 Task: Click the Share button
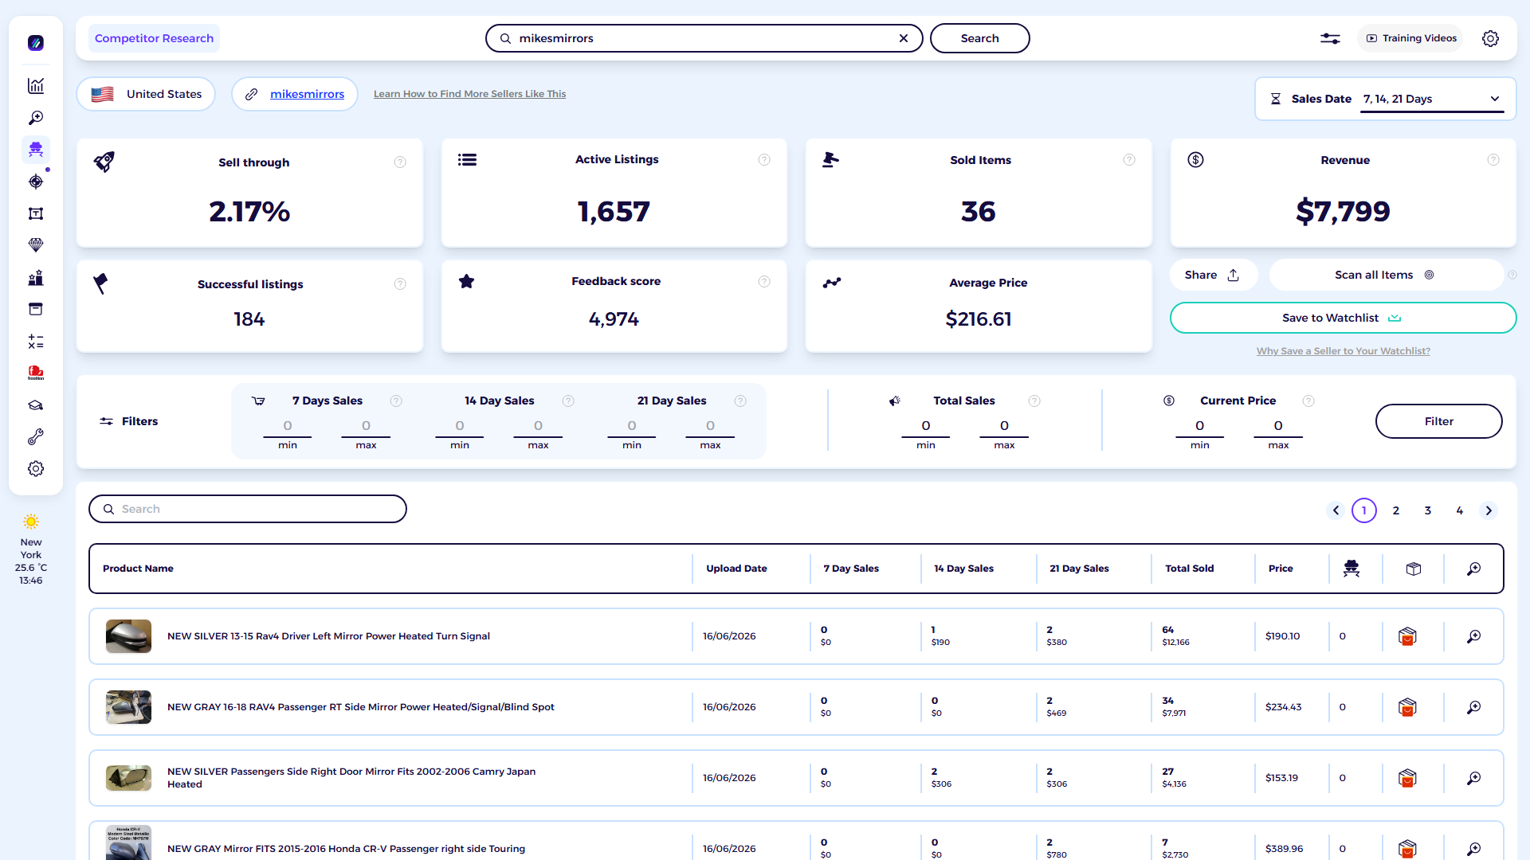1213,275
